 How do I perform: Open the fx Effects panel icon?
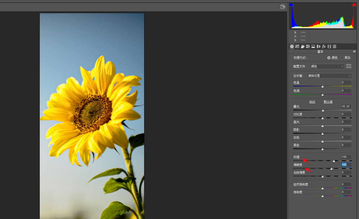(x=324, y=46)
